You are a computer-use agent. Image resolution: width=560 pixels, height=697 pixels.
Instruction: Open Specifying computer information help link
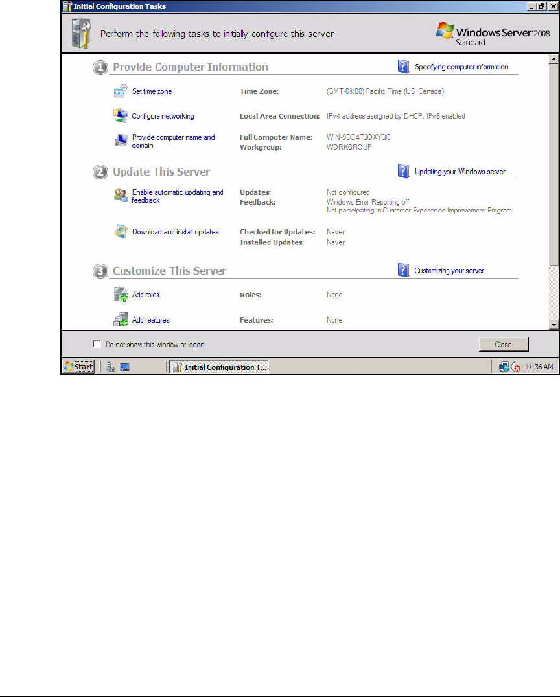pyautogui.click(x=461, y=67)
